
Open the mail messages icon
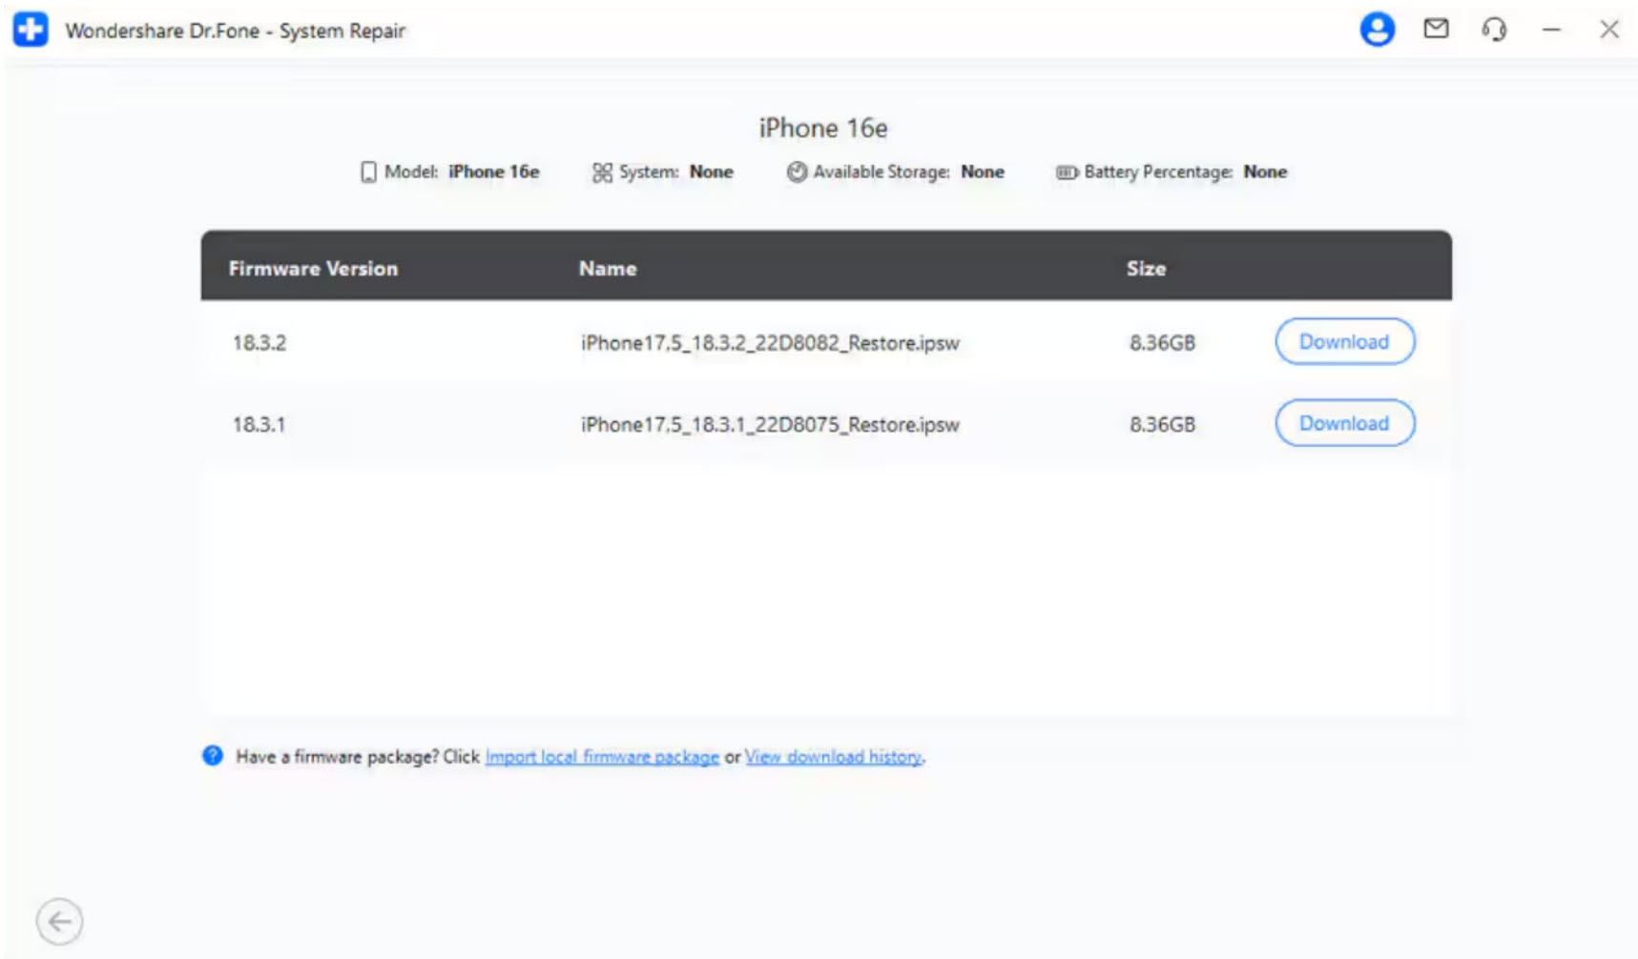coord(1435,30)
